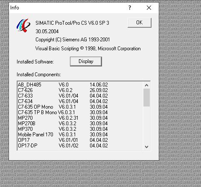
Task: Click the Visual Basic Scripting line
Action: point(88,49)
